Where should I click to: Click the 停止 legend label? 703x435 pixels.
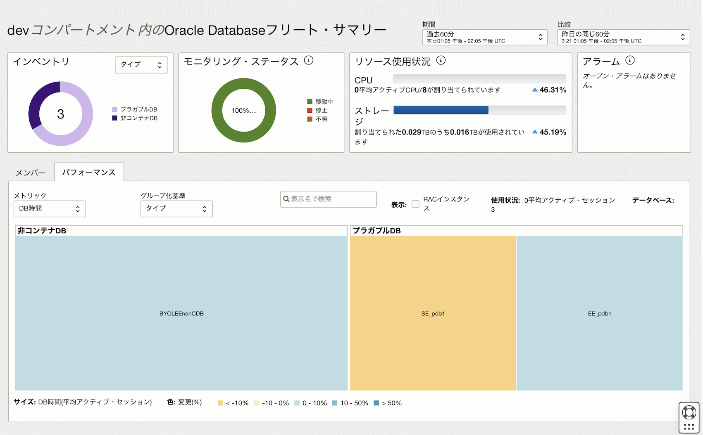[x=321, y=110]
